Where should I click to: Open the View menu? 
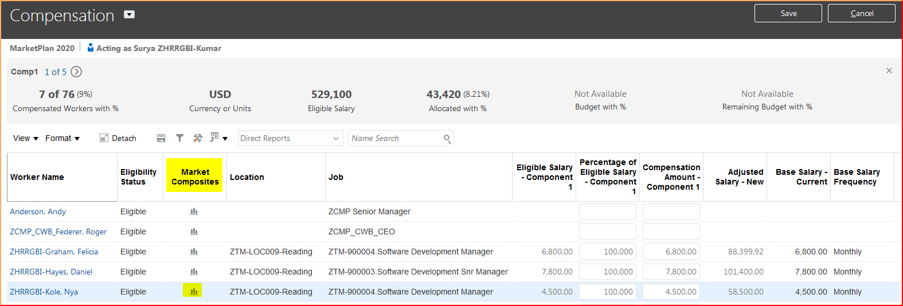tap(26, 138)
